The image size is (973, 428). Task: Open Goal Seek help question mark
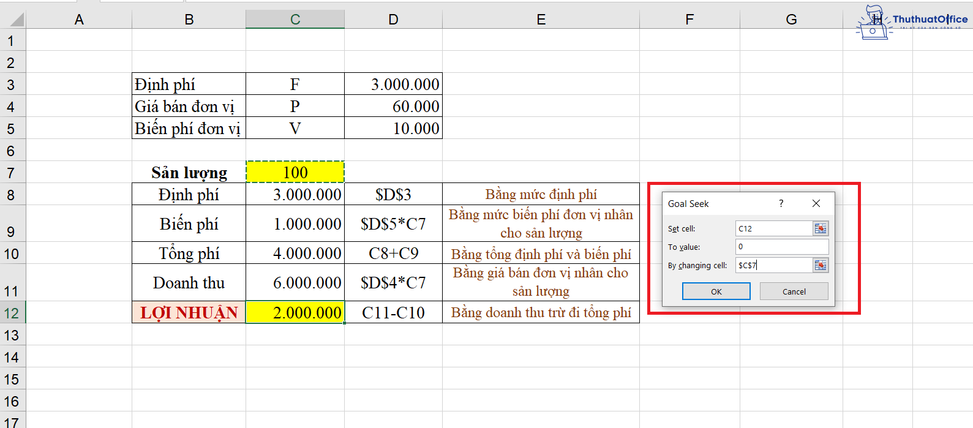point(781,203)
